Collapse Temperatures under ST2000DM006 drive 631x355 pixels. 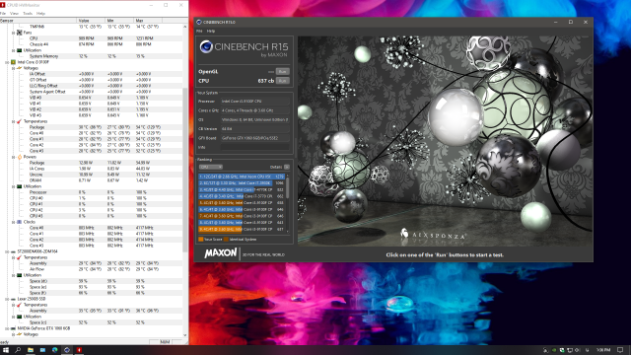[x=13, y=257]
